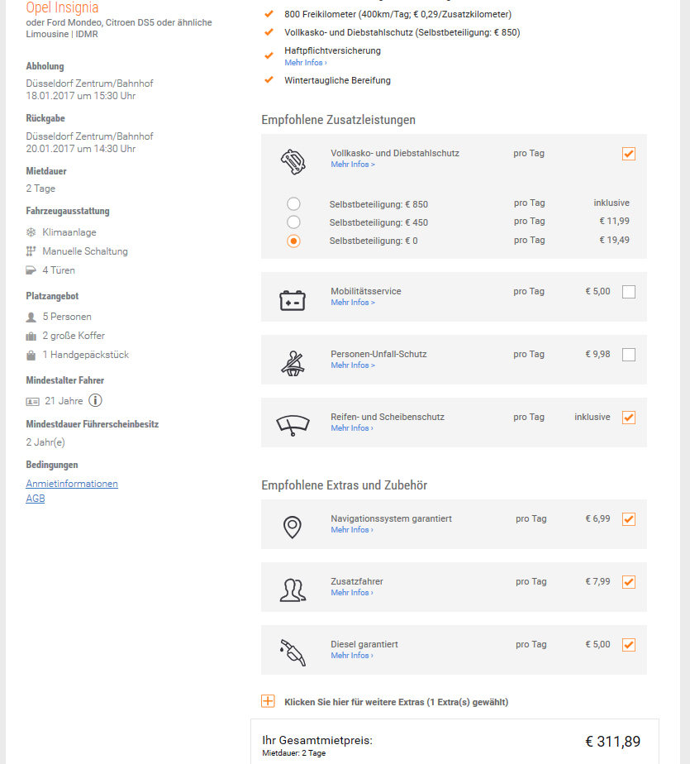Viewport: 690px width, 764px height.
Task: Click the windshield wiper icon for Reifen- und Scheibenschutz
Action: tap(293, 424)
